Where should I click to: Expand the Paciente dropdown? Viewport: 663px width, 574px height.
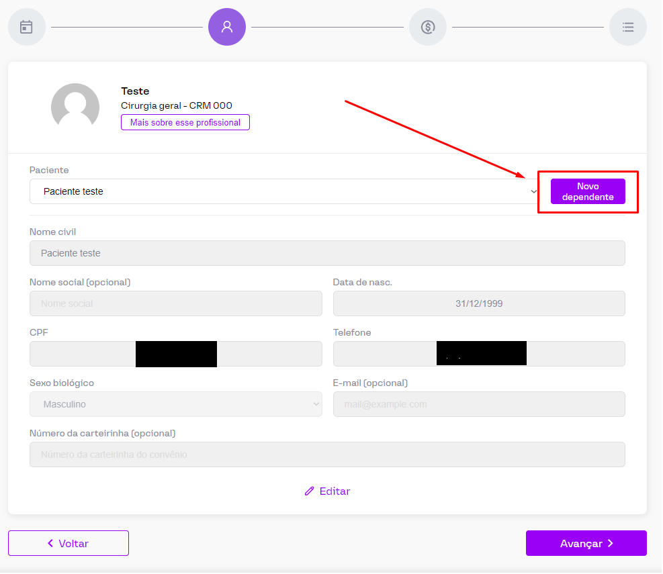[x=285, y=191]
